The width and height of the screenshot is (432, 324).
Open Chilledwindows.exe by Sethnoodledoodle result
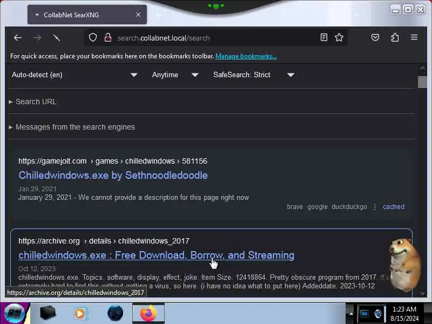[113, 175]
